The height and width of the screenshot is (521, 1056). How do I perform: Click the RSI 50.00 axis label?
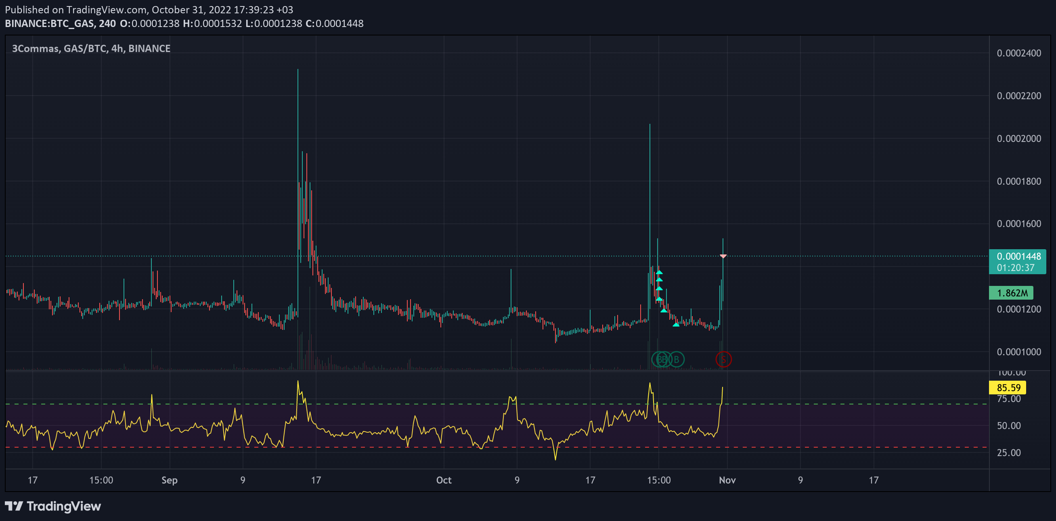[x=1008, y=426]
